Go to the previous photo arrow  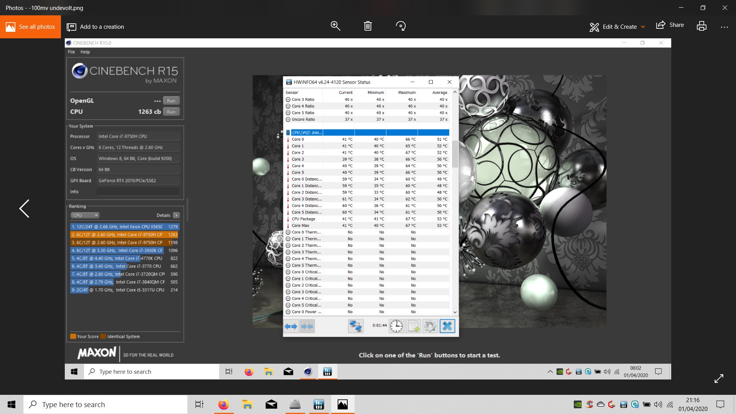point(24,209)
